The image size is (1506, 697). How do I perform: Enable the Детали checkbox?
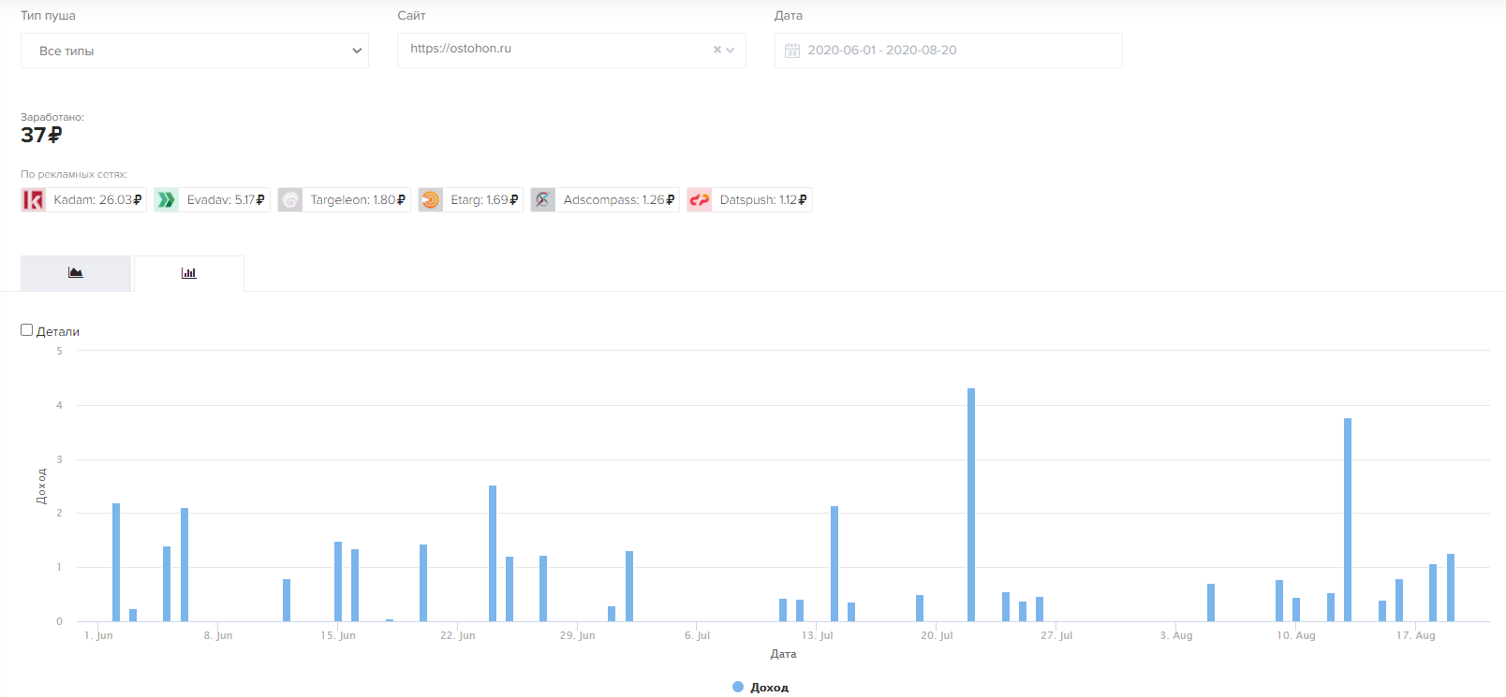(27, 330)
